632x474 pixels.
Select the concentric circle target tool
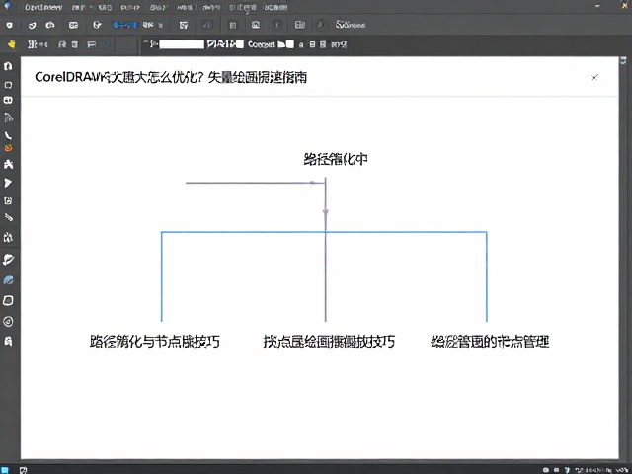(8, 322)
